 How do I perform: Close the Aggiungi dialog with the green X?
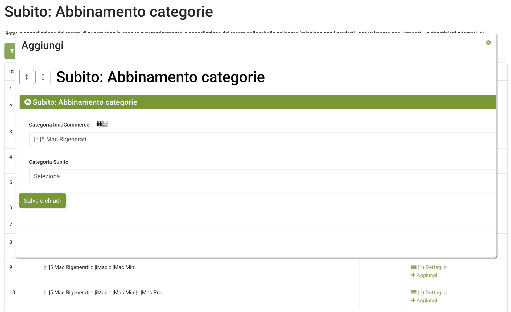click(x=488, y=43)
